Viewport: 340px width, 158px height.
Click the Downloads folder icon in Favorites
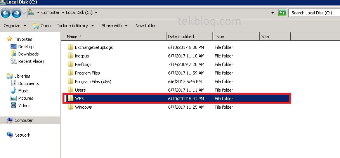(14, 54)
